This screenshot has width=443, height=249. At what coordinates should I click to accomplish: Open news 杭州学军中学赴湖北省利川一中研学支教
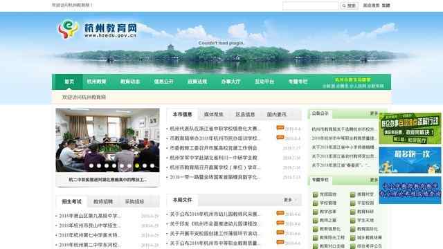214,158
